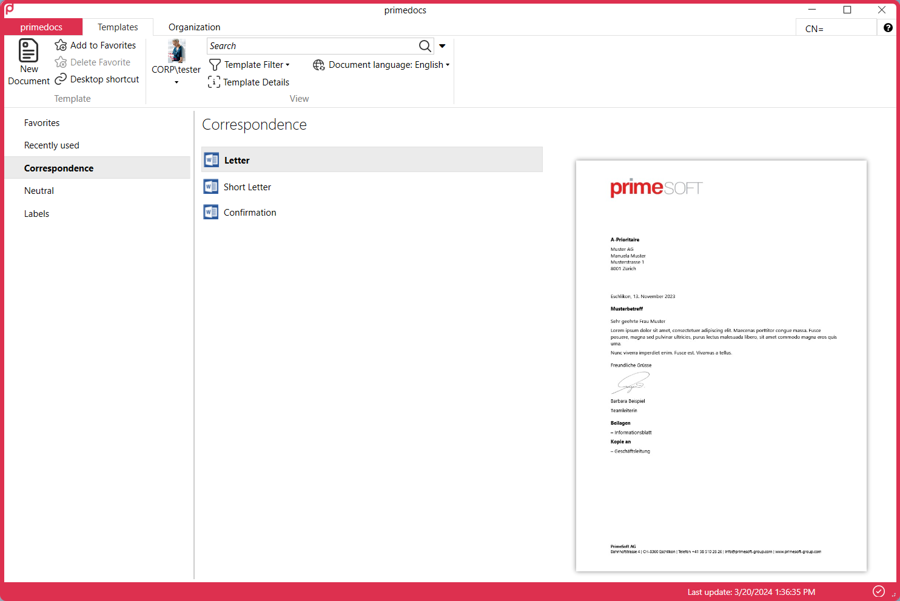Open the help question mark icon

point(888,28)
